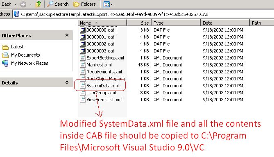274x157 pixels.
Task: Sort by the Name column header
Action: pyautogui.click(x=102, y=23)
